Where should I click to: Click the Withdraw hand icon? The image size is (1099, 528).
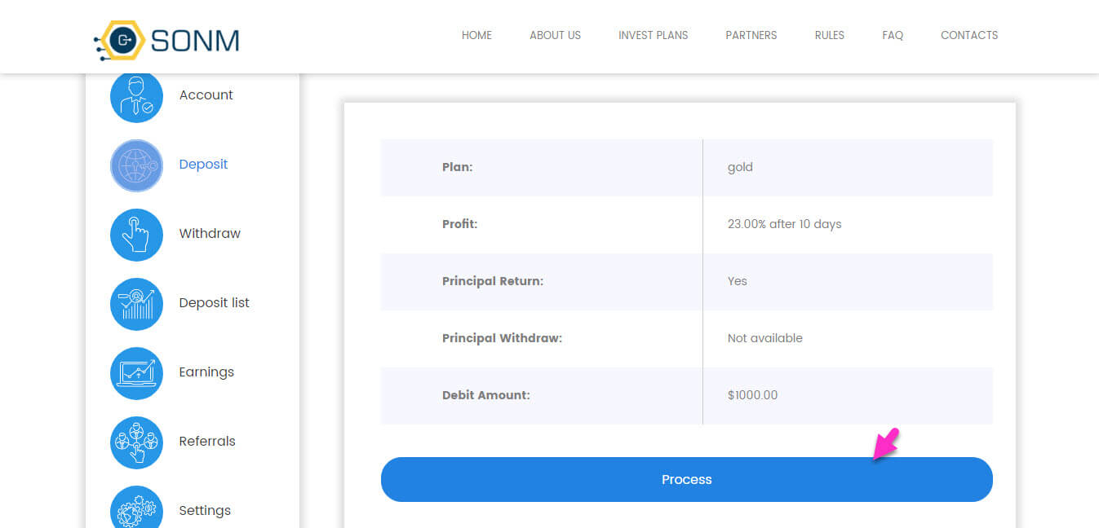pyautogui.click(x=136, y=233)
